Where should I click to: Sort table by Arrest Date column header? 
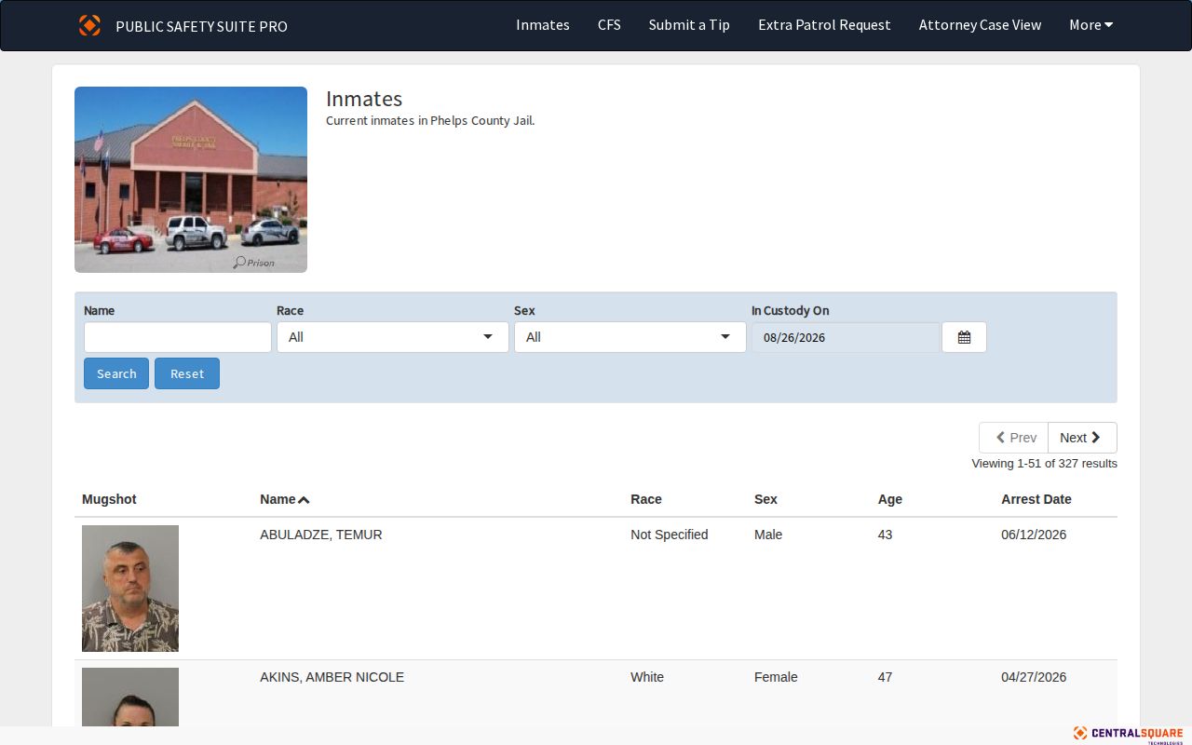(x=1036, y=499)
